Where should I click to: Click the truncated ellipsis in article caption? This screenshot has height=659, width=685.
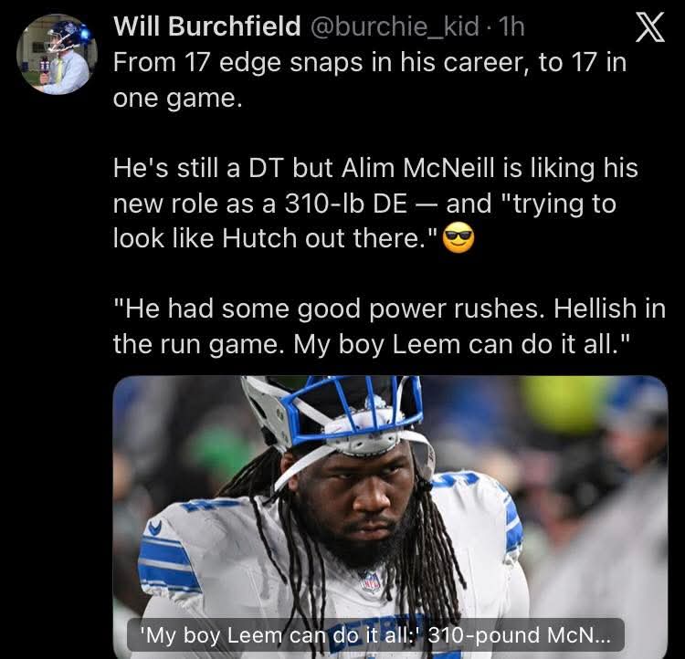point(602,637)
